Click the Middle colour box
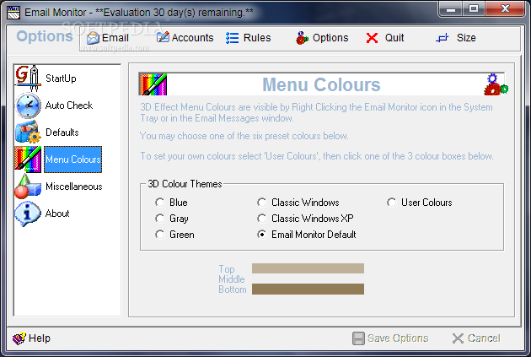Image resolution: width=531 pixels, height=357 pixels. 308,279
